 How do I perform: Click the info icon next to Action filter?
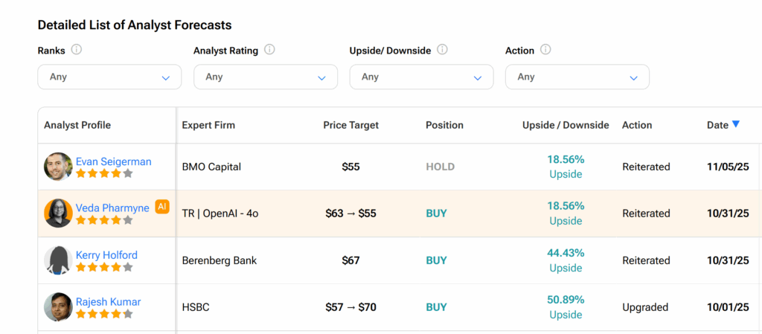click(545, 50)
